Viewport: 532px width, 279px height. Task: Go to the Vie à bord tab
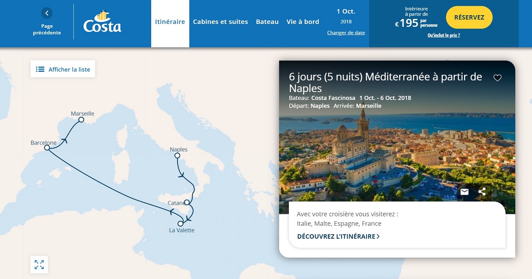[303, 22]
